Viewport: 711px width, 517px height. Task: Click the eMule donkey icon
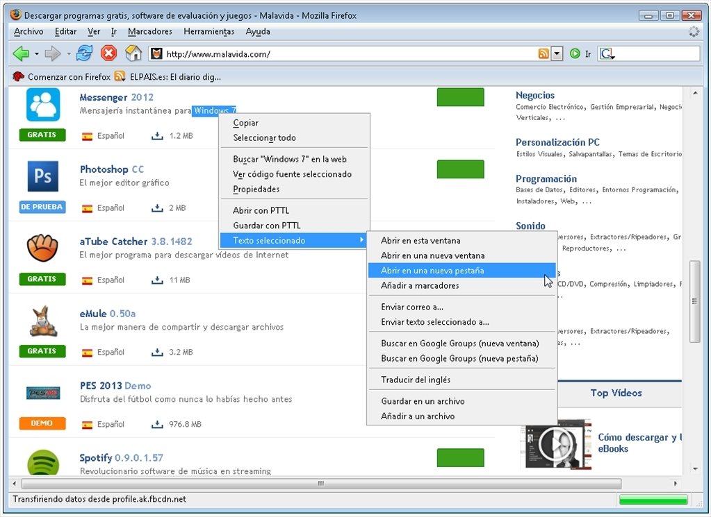click(43, 321)
